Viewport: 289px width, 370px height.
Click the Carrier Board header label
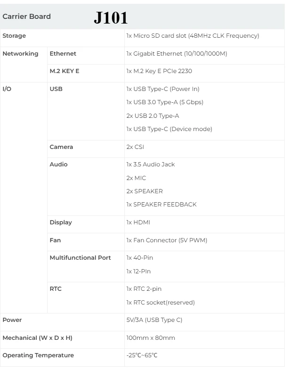tap(26, 16)
